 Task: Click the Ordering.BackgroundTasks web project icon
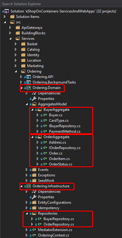[29, 82]
